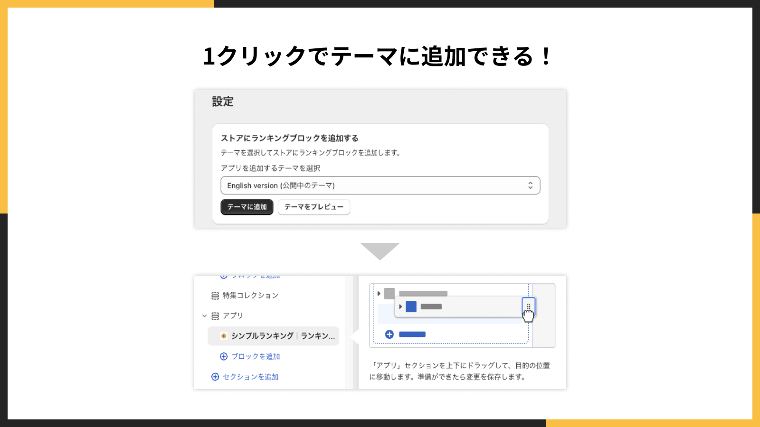The image size is (760, 427).
Task: Click the section icon beside 特集コレクション
Action: tap(215, 296)
